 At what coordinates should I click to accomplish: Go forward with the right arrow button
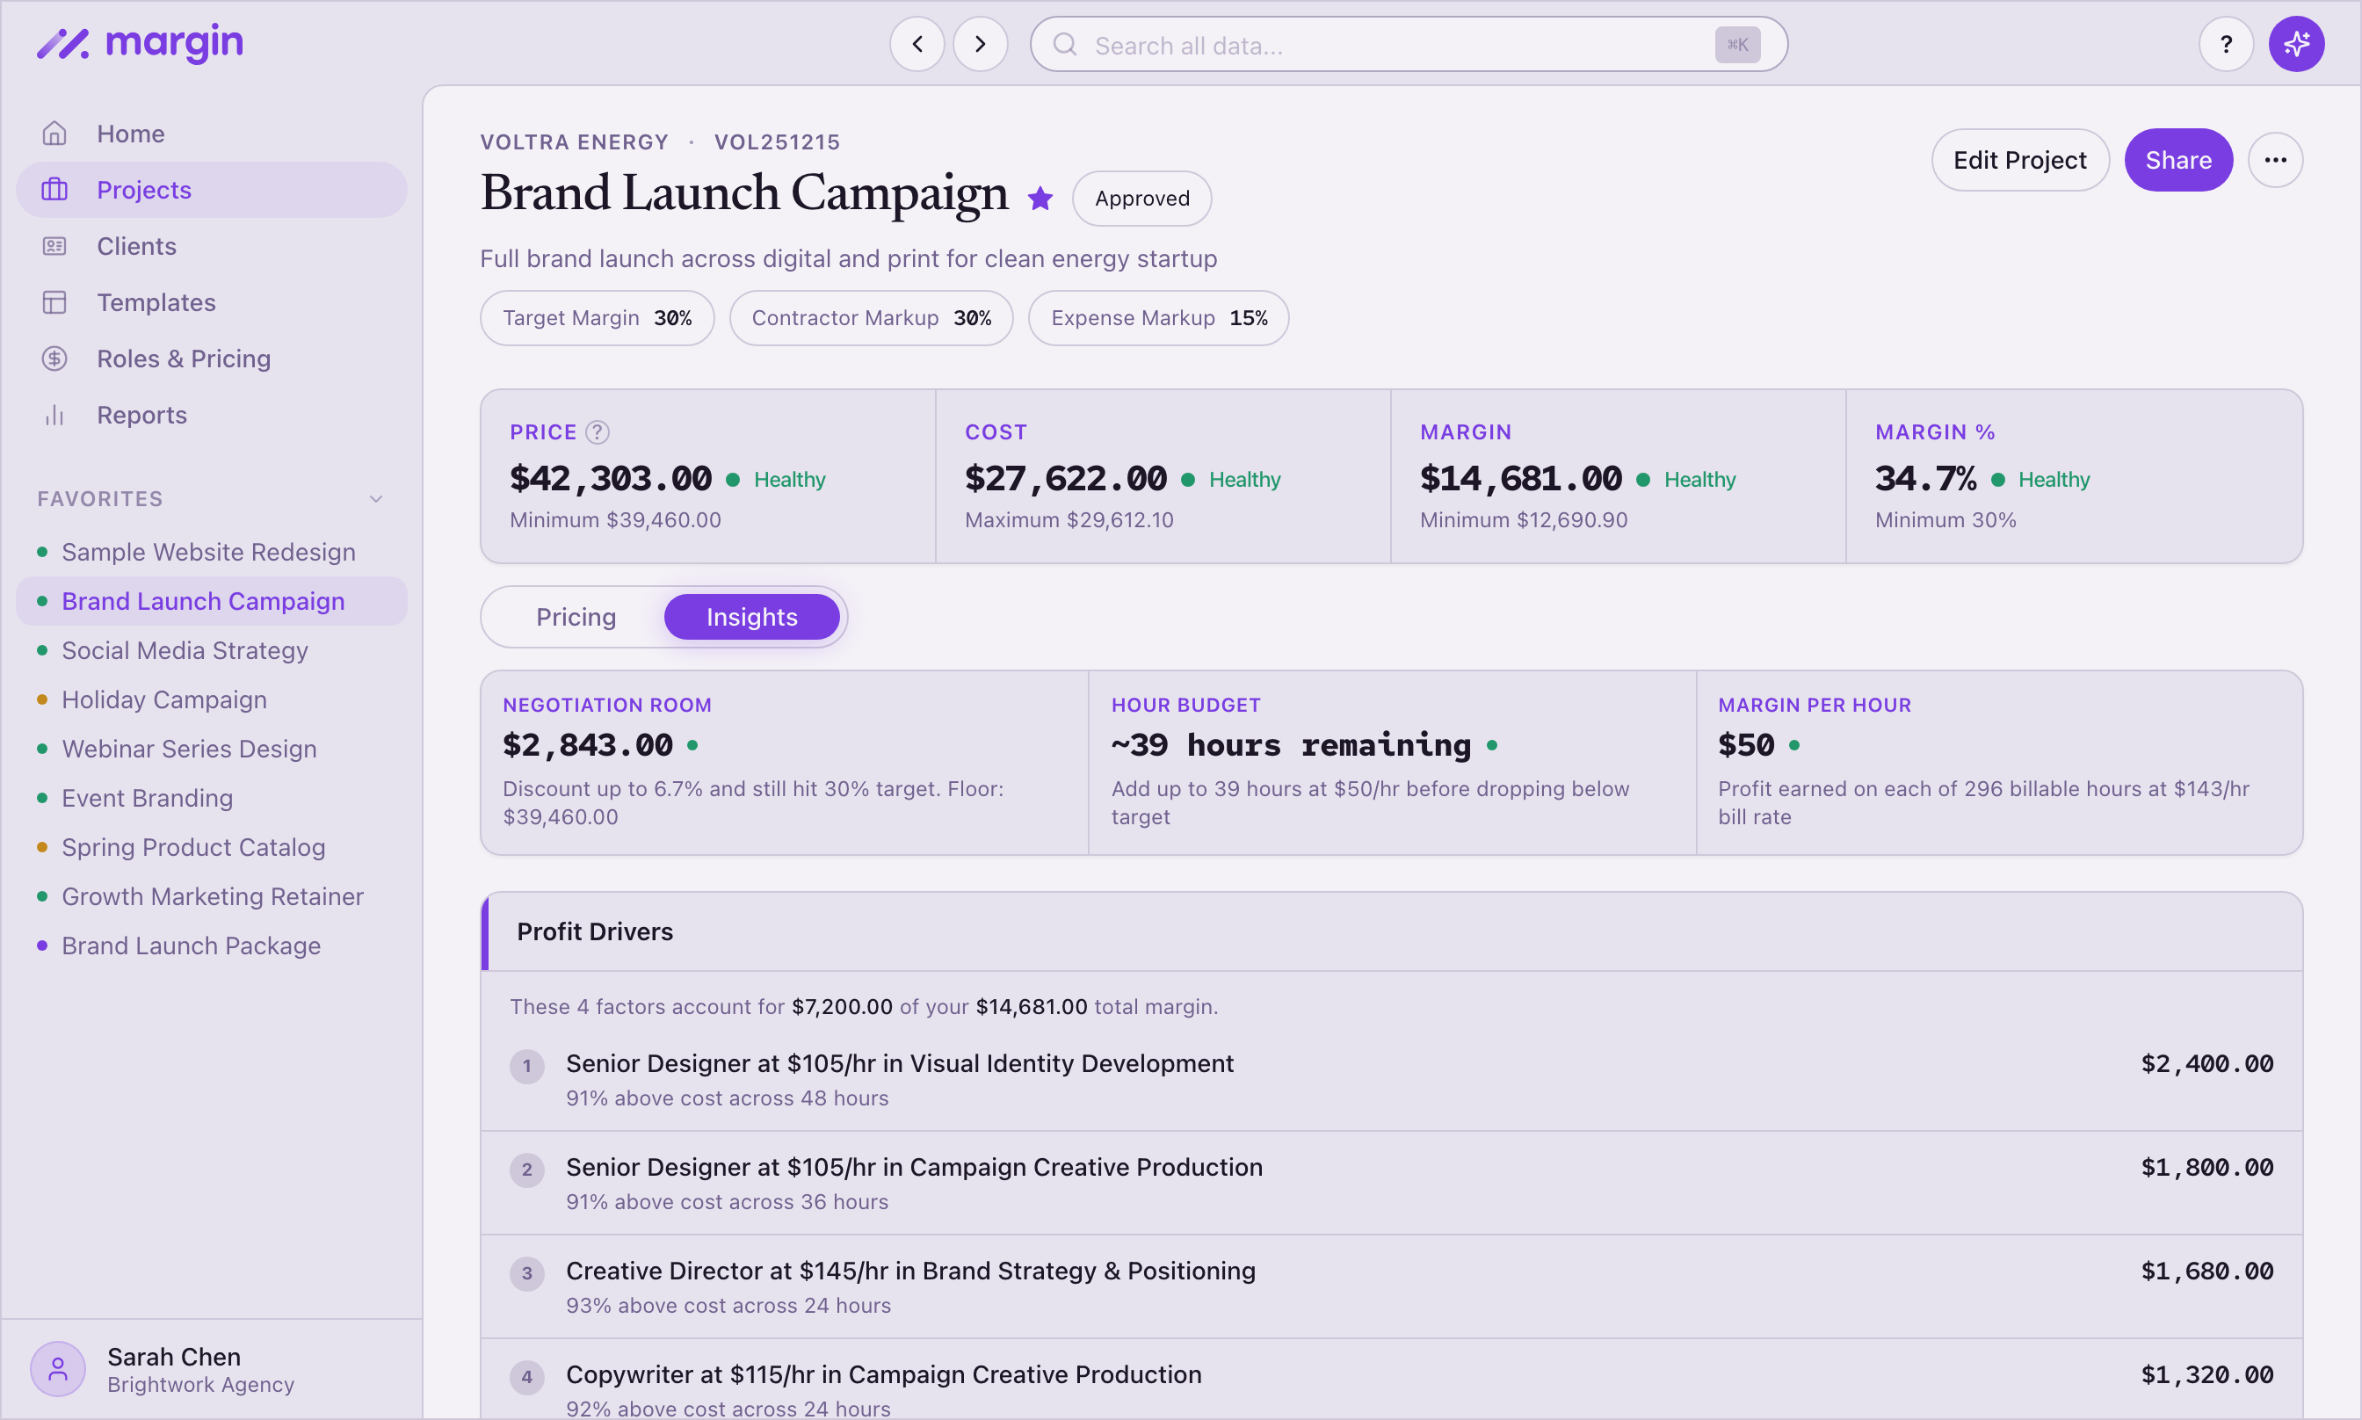coord(980,44)
